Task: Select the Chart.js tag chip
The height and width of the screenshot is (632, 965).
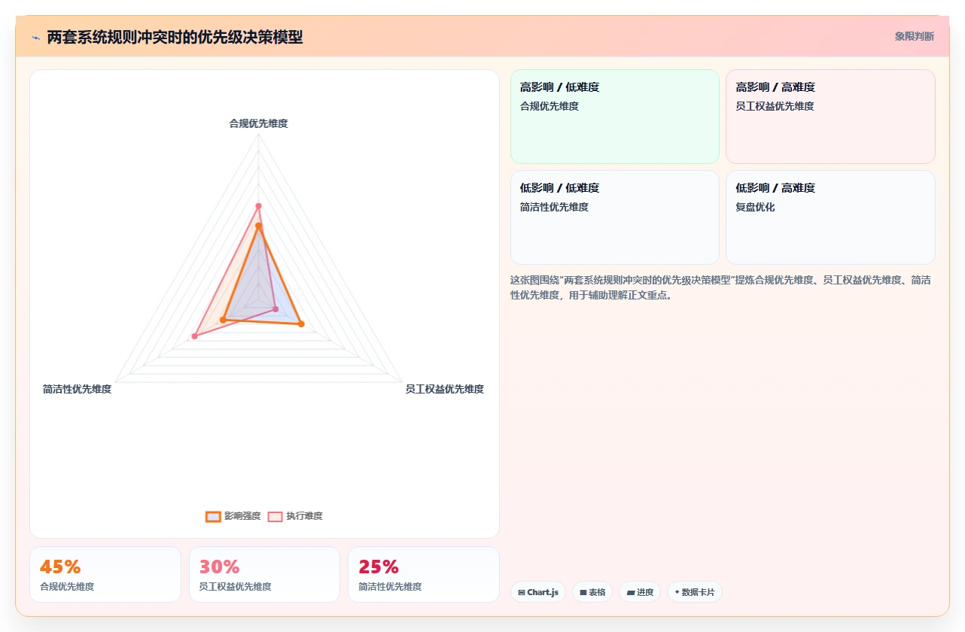Action: [538, 592]
